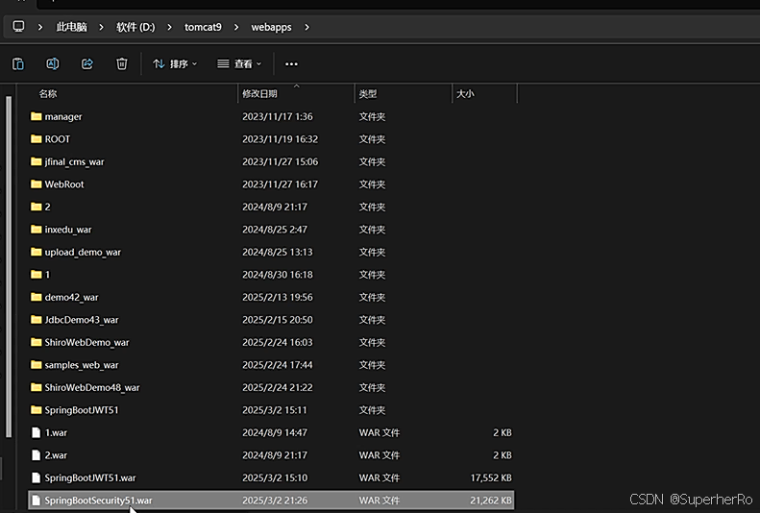
Task: Click the rename icon in toolbar
Action: tap(52, 64)
